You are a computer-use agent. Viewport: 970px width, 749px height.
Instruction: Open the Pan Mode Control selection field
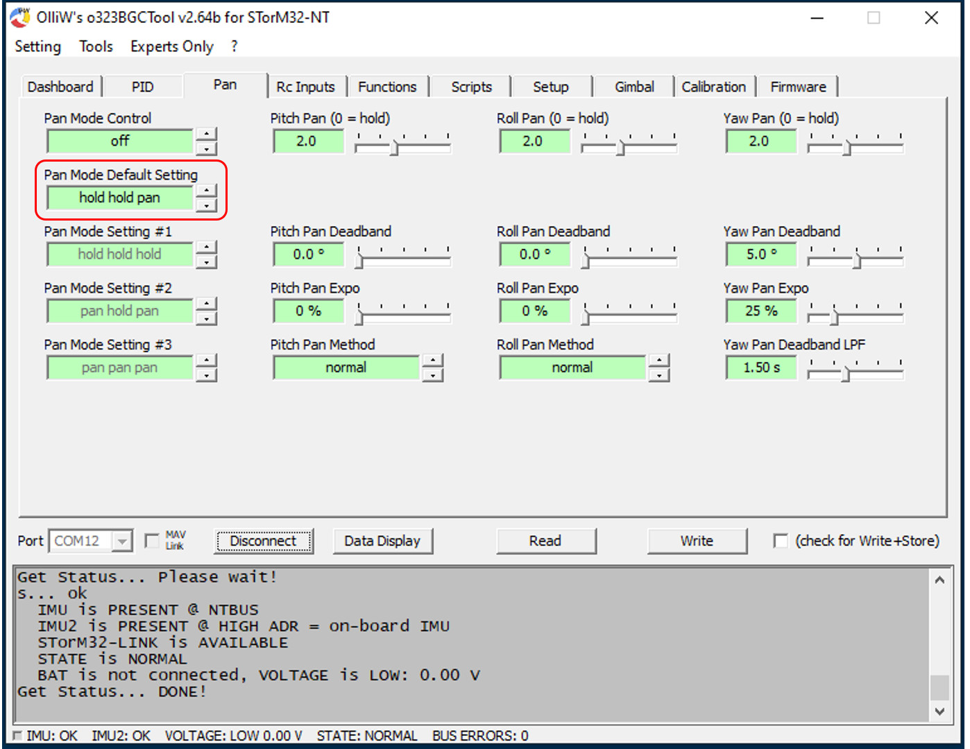tap(120, 141)
